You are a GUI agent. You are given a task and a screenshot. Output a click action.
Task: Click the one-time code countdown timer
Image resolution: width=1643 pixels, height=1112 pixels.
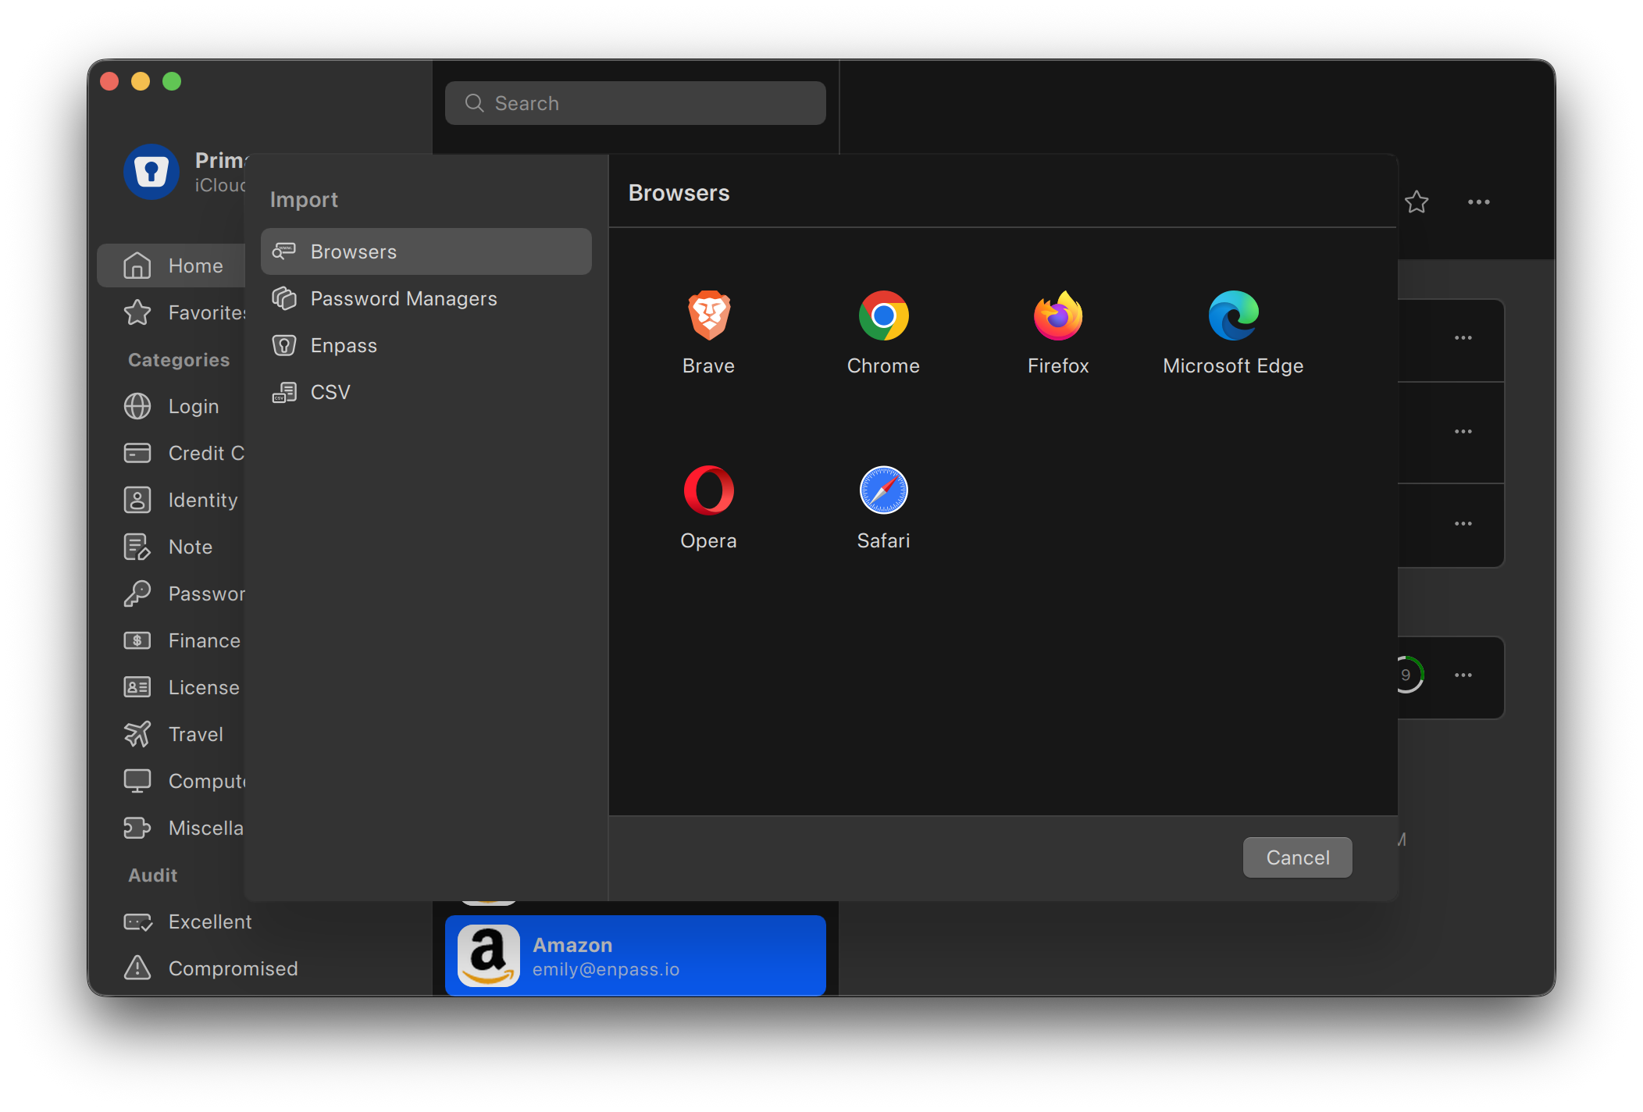[x=1409, y=675]
